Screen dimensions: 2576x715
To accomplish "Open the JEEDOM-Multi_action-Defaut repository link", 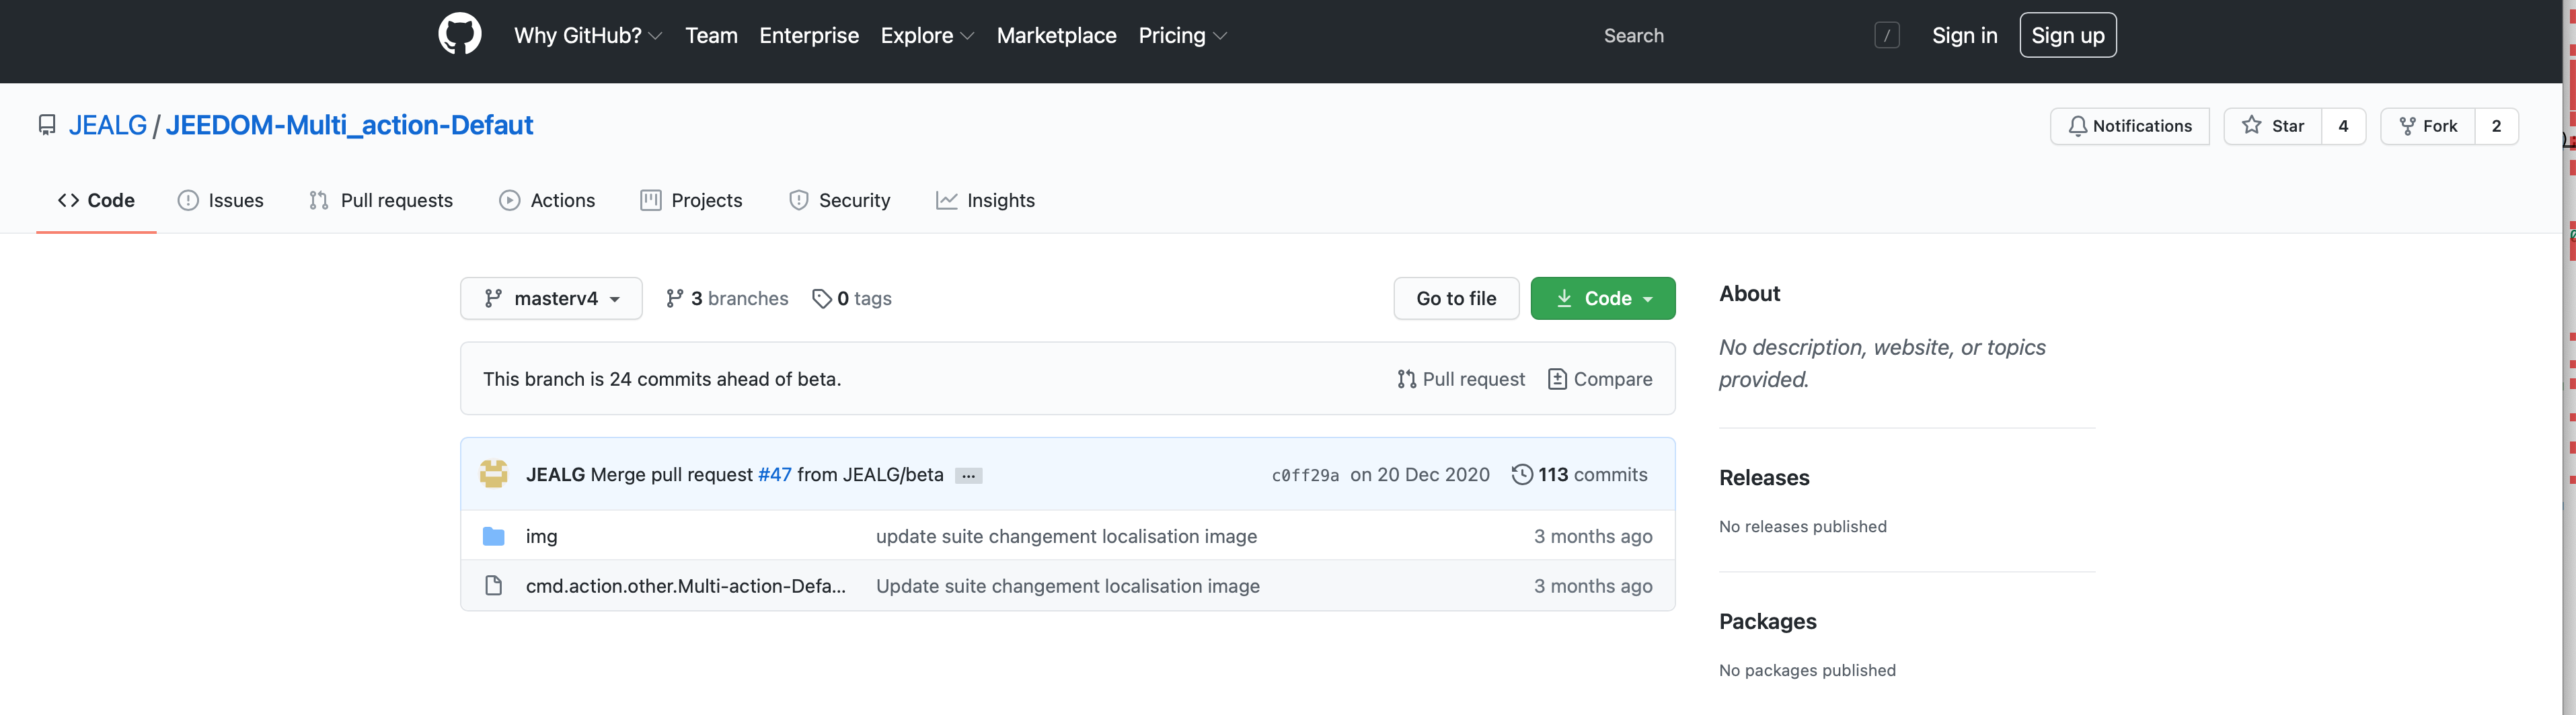I will coord(349,126).
